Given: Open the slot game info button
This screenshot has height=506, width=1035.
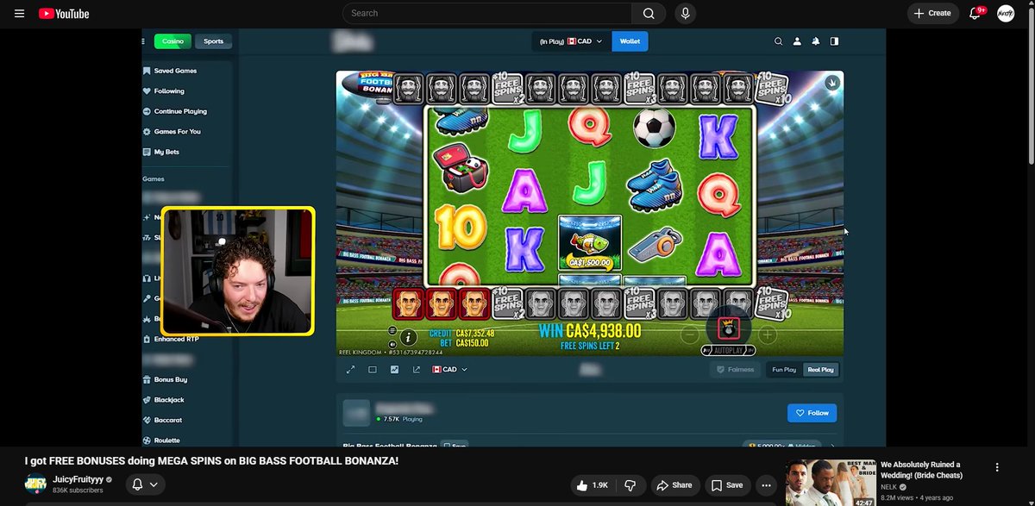Looking at the screenshot, I should pyautogui.click(x=410, y=337).
